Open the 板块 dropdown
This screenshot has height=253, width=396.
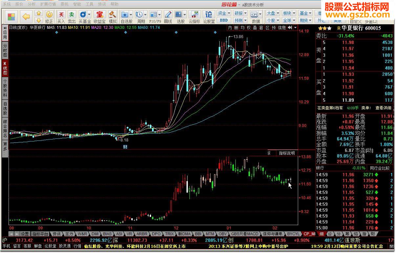289,13
